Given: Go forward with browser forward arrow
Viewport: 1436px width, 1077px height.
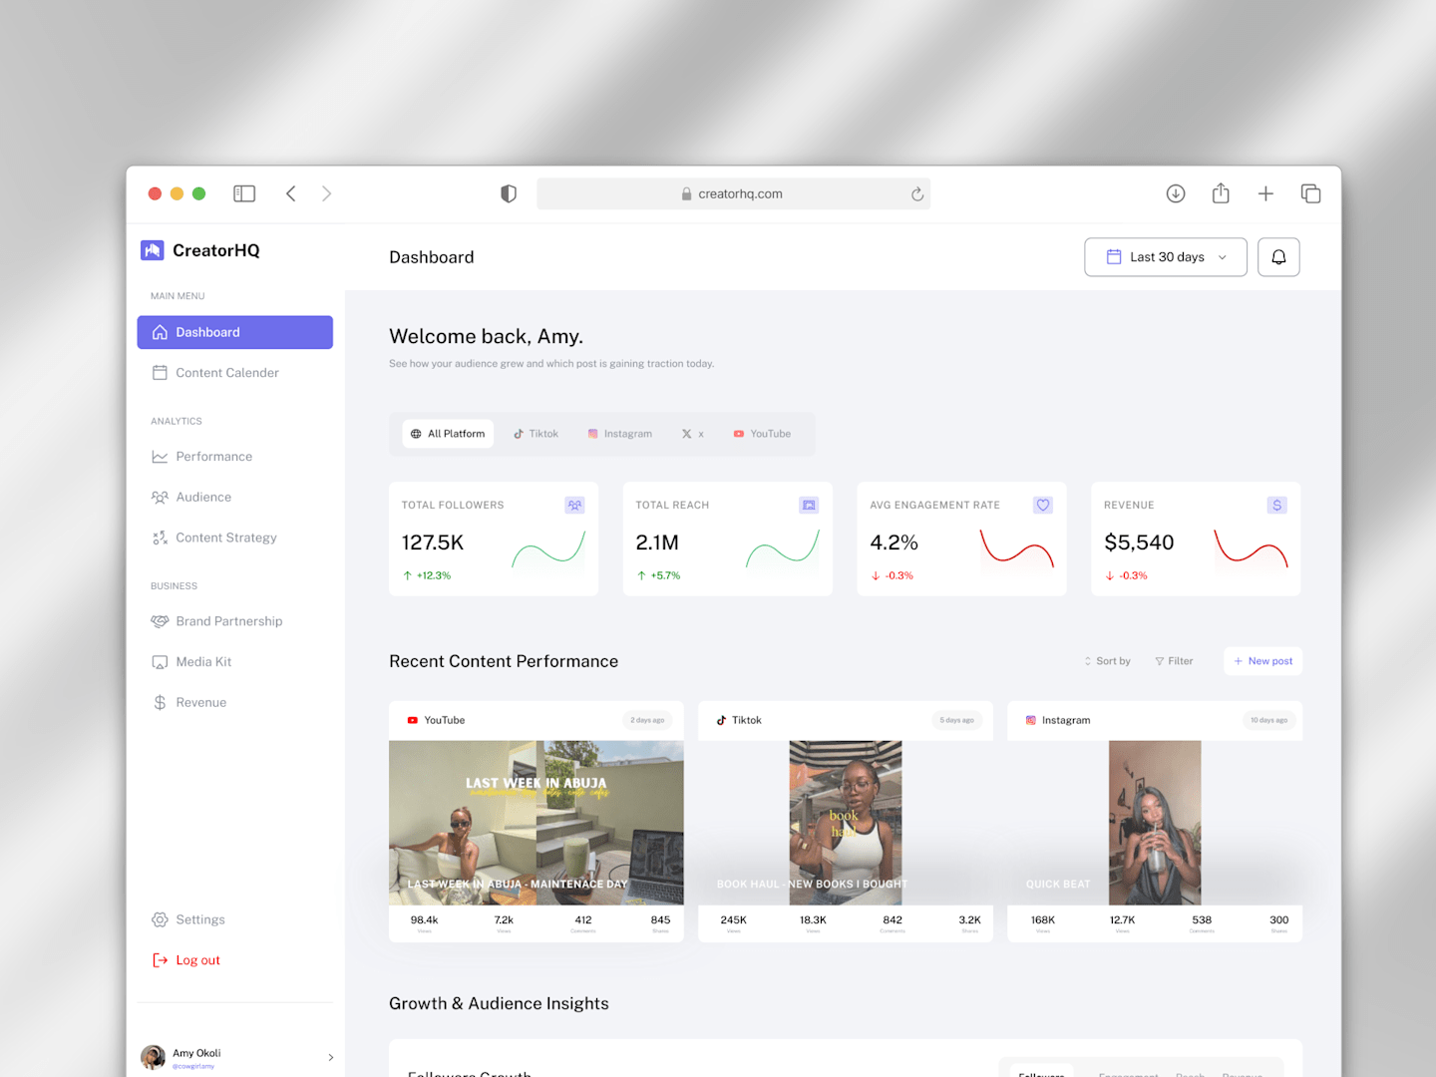Looking at the screenshot, I should click(x=326, y=193).
